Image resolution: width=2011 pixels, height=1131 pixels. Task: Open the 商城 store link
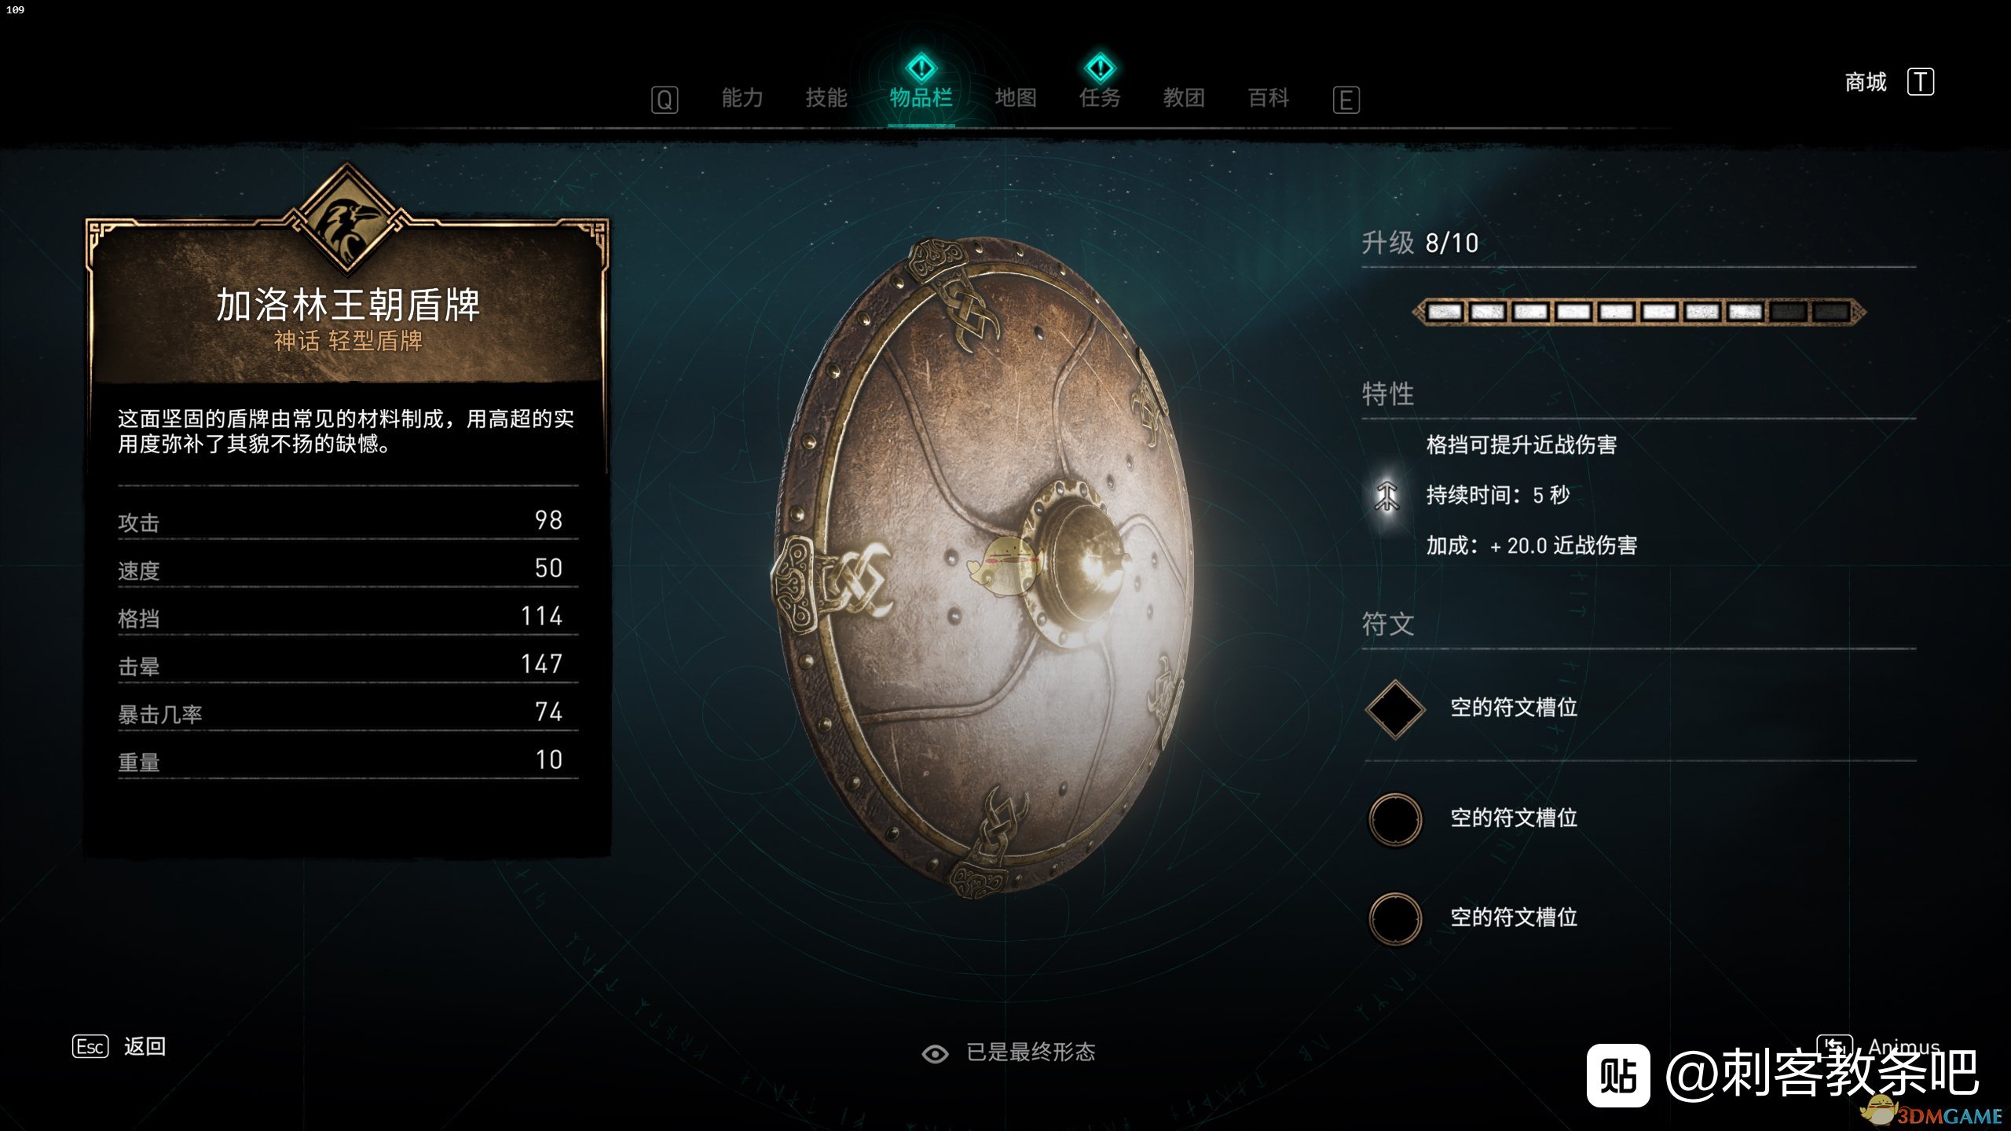pyautogui.click(x=1866, y=82)
